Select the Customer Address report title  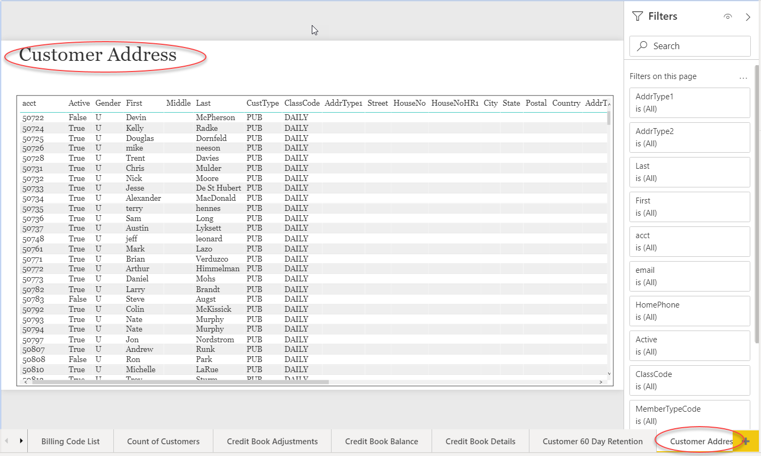[x=98, y=54]
